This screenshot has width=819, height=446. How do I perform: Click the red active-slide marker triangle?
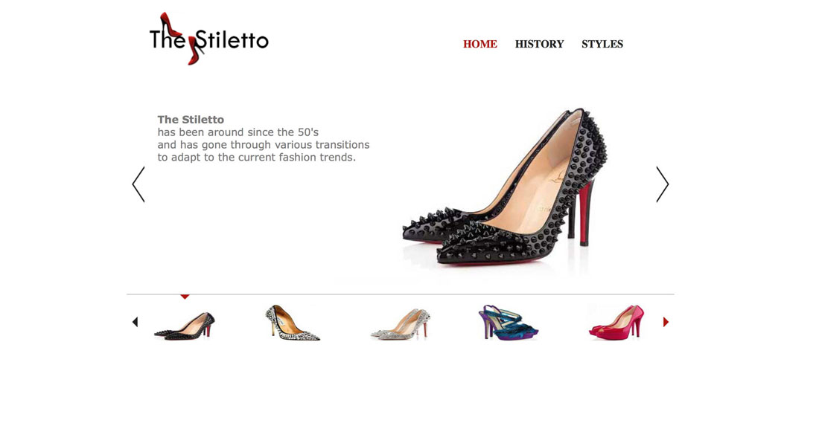[x=185, y=297]
